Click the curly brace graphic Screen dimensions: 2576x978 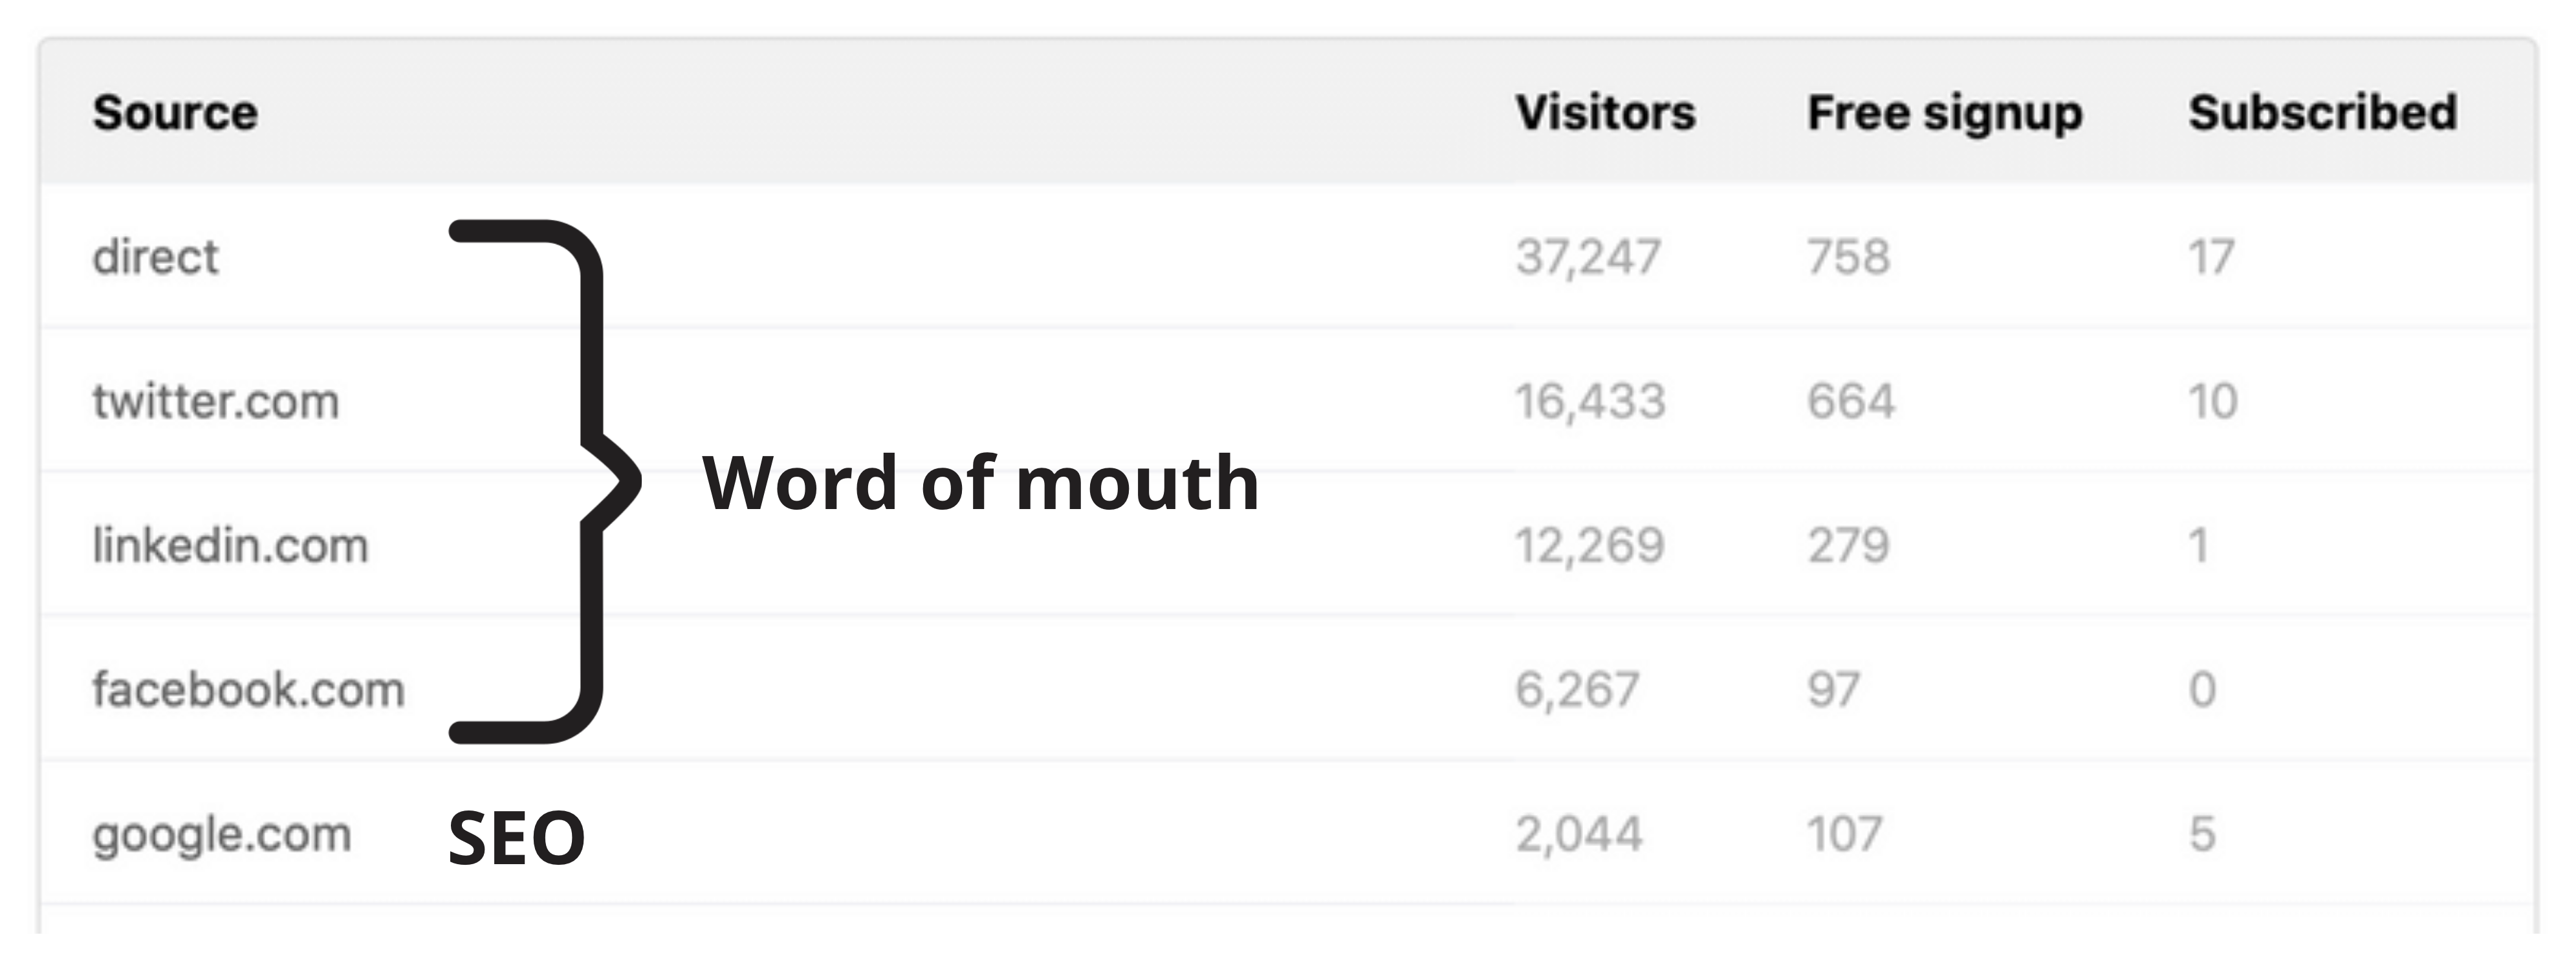(x=545, y=481)
